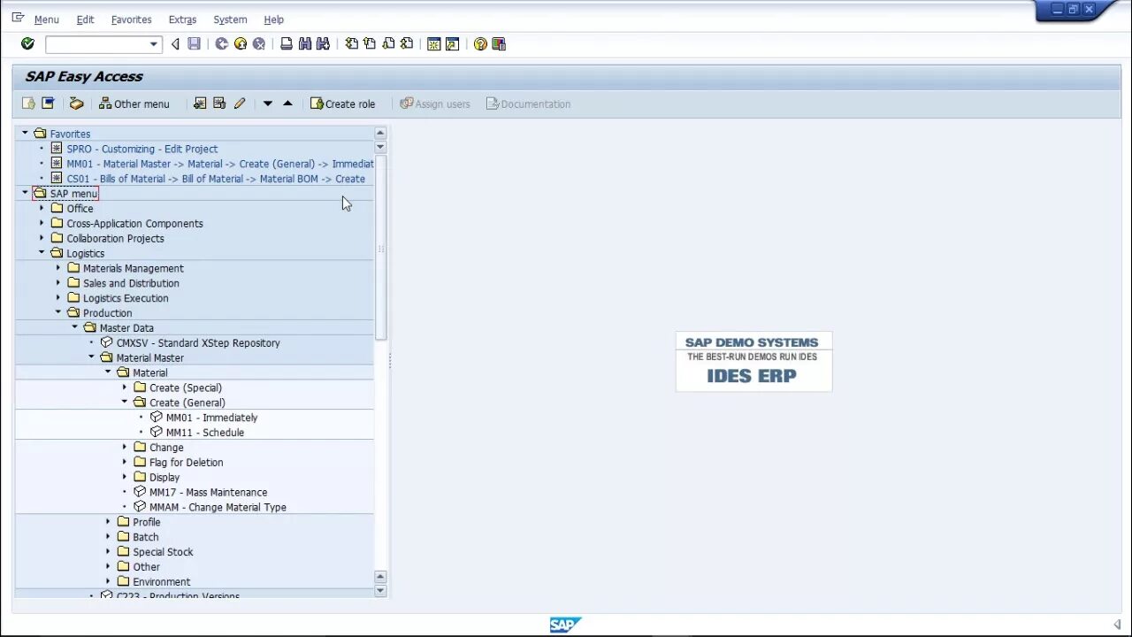Click the User menu icon
This screenshot has width=1132, height=637.
(28, 104)
